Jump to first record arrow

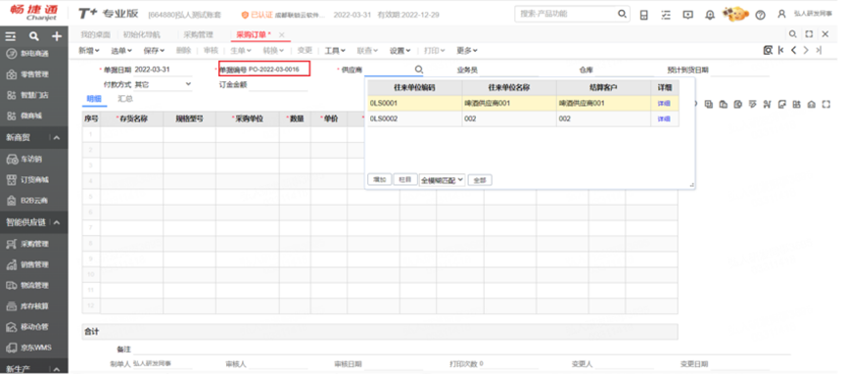[x=781, y=50]
